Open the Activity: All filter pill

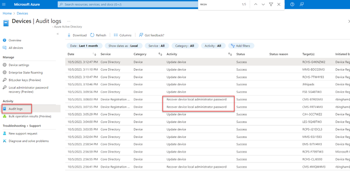click(x=213, y=46)
